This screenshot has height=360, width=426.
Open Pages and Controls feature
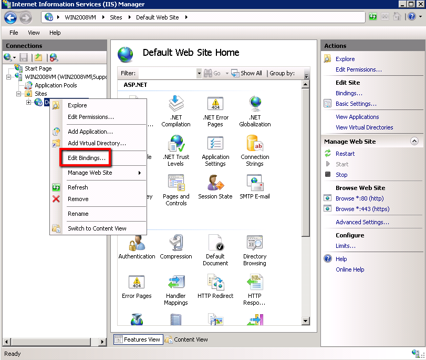click(176, 191)
